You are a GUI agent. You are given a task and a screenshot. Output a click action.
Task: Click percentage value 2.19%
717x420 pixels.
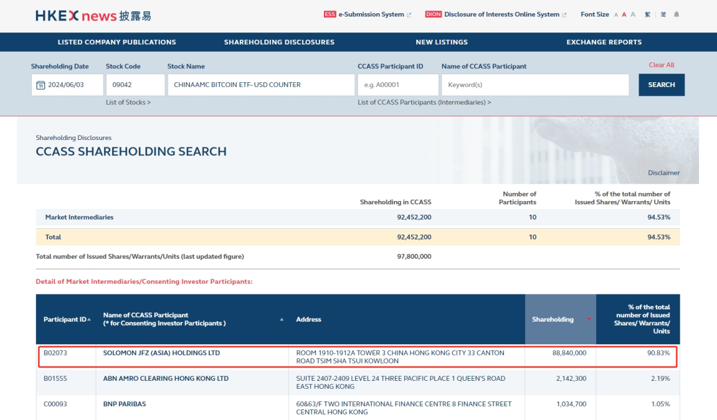pyautogui.click(x=661, y=378)
